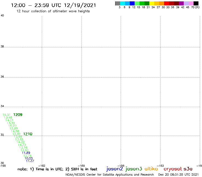Click the jason2 satellite label

pyautogui.click(x=115, y=169)
